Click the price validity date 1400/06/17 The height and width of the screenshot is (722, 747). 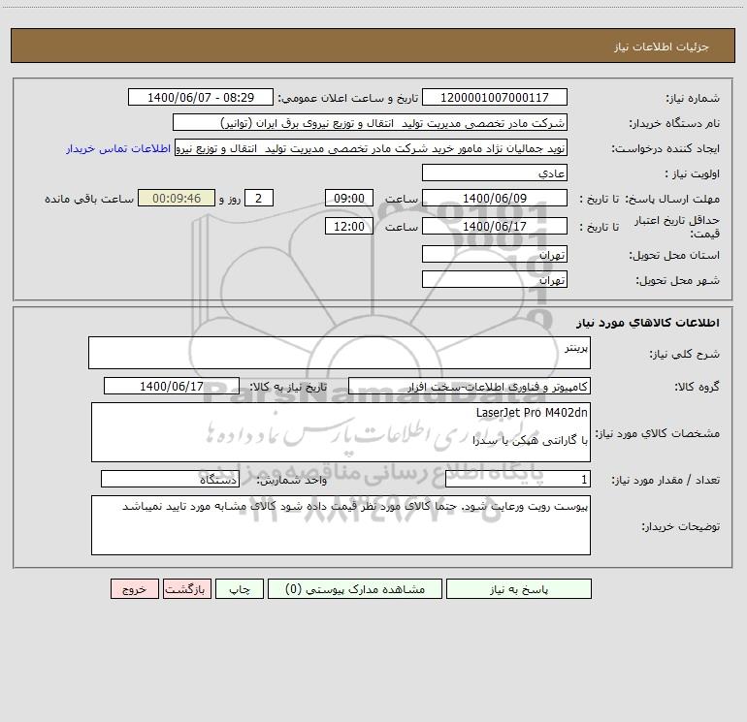pyautogui.click(x=495, y=226)
